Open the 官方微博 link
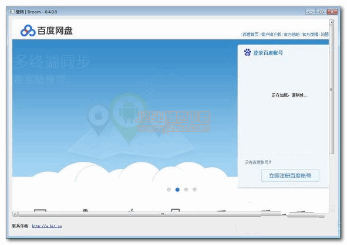Screen dimensions: 347x245 310,35
